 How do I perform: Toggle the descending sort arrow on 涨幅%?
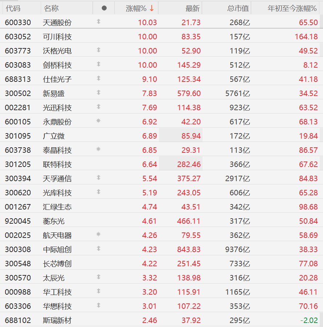152,8
